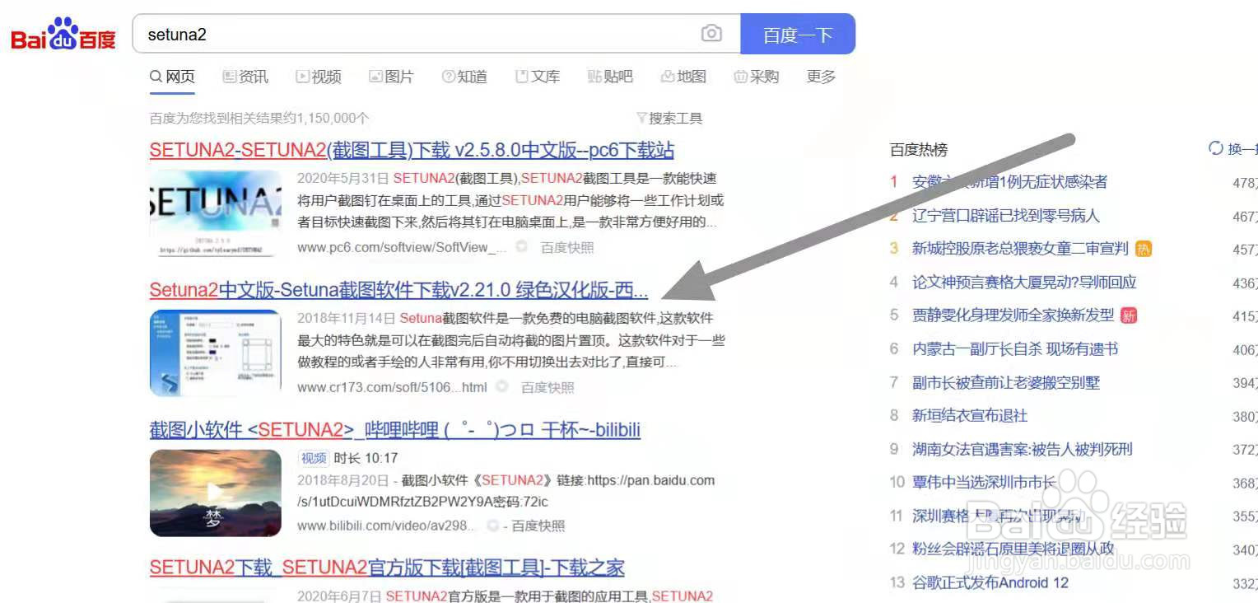Click result count text 约1,150,000个

point(325,119)
